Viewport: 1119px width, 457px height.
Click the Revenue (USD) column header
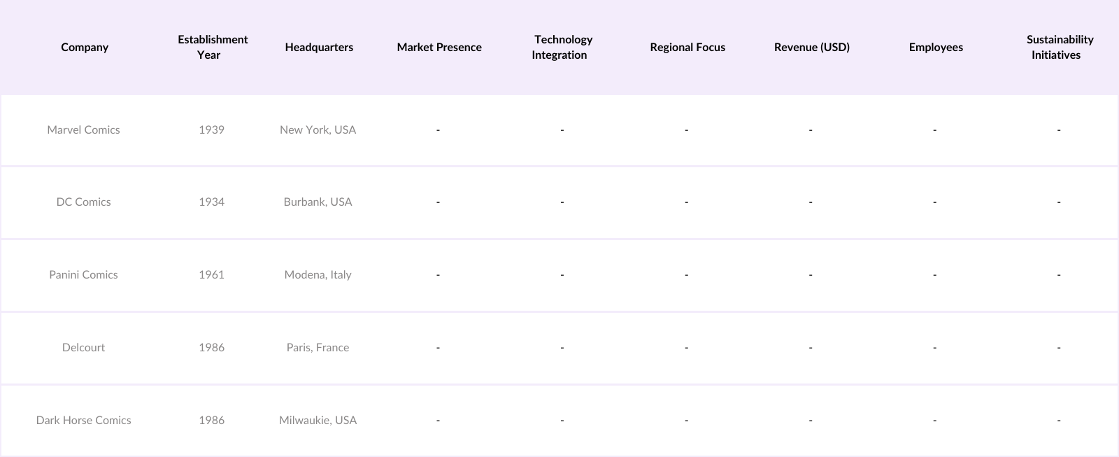point(811,47)
